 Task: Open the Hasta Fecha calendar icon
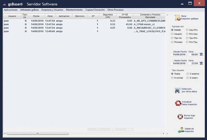click(x=201, y=64)
